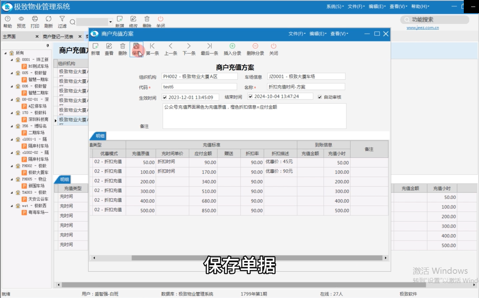Navigate to first record using 第一条
Screen dimensions: 479x298
click(153, 49)
